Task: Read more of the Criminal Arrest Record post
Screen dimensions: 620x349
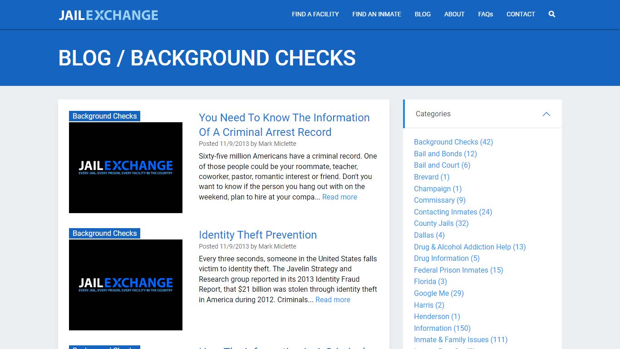Action: click(x=340, y=197)
